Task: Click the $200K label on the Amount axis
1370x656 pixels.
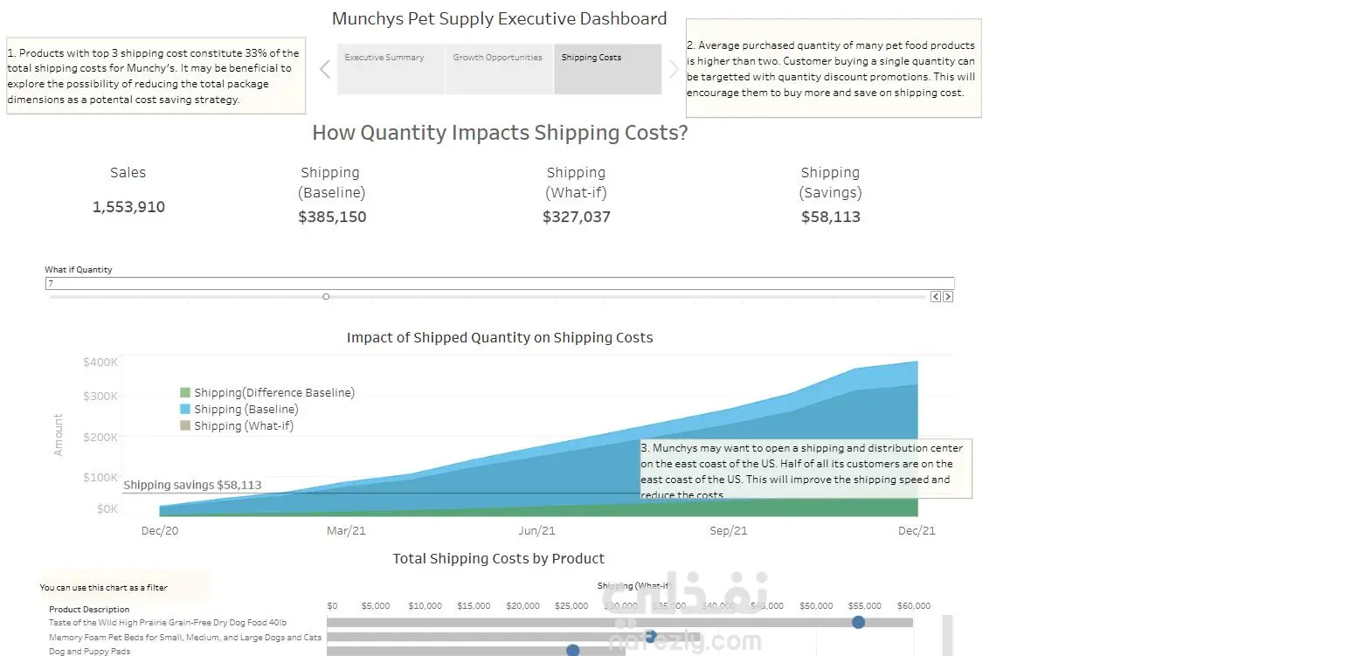Action: tap(100, 437)
